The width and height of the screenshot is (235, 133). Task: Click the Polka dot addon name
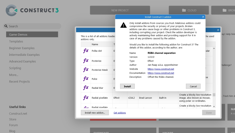[x=97, y=51]
